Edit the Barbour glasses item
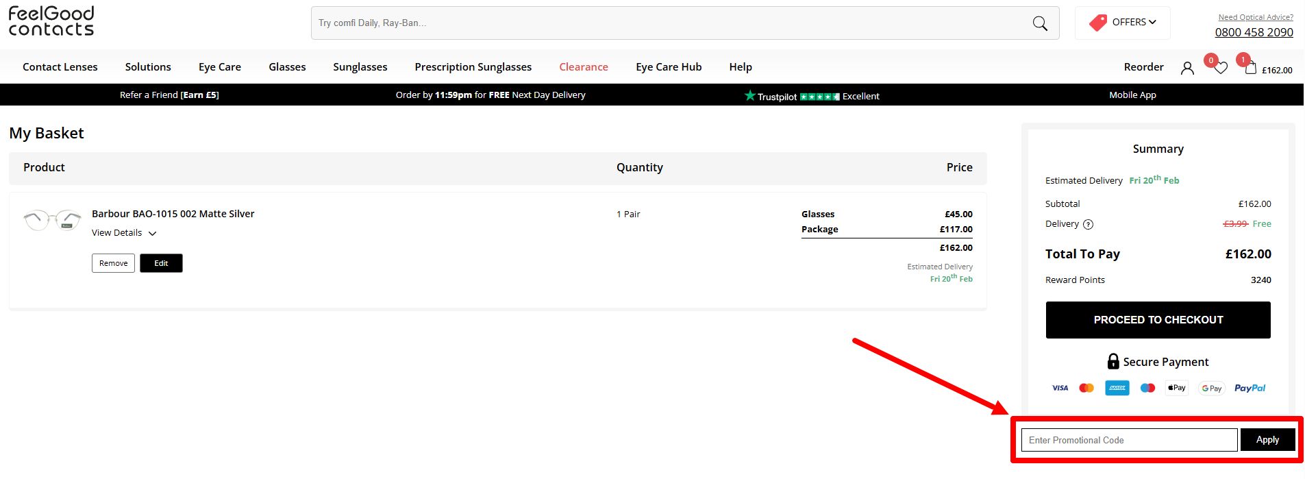 tap(161, 263)
